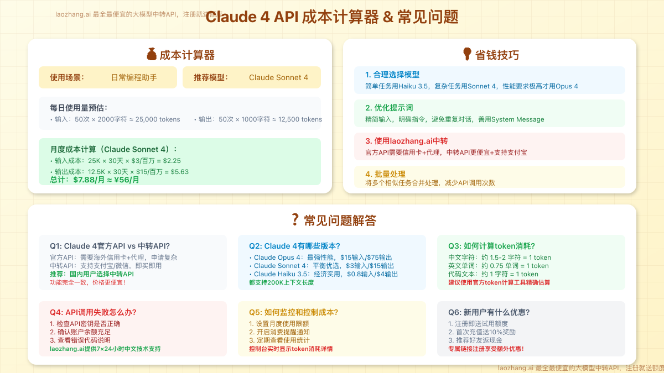Select the 推荐模型 Claude Sonnet 4 field
This screenshot has height=373, width=664.
click(252, 77)
